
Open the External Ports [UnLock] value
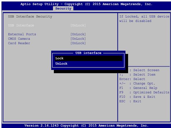[78, 34]
